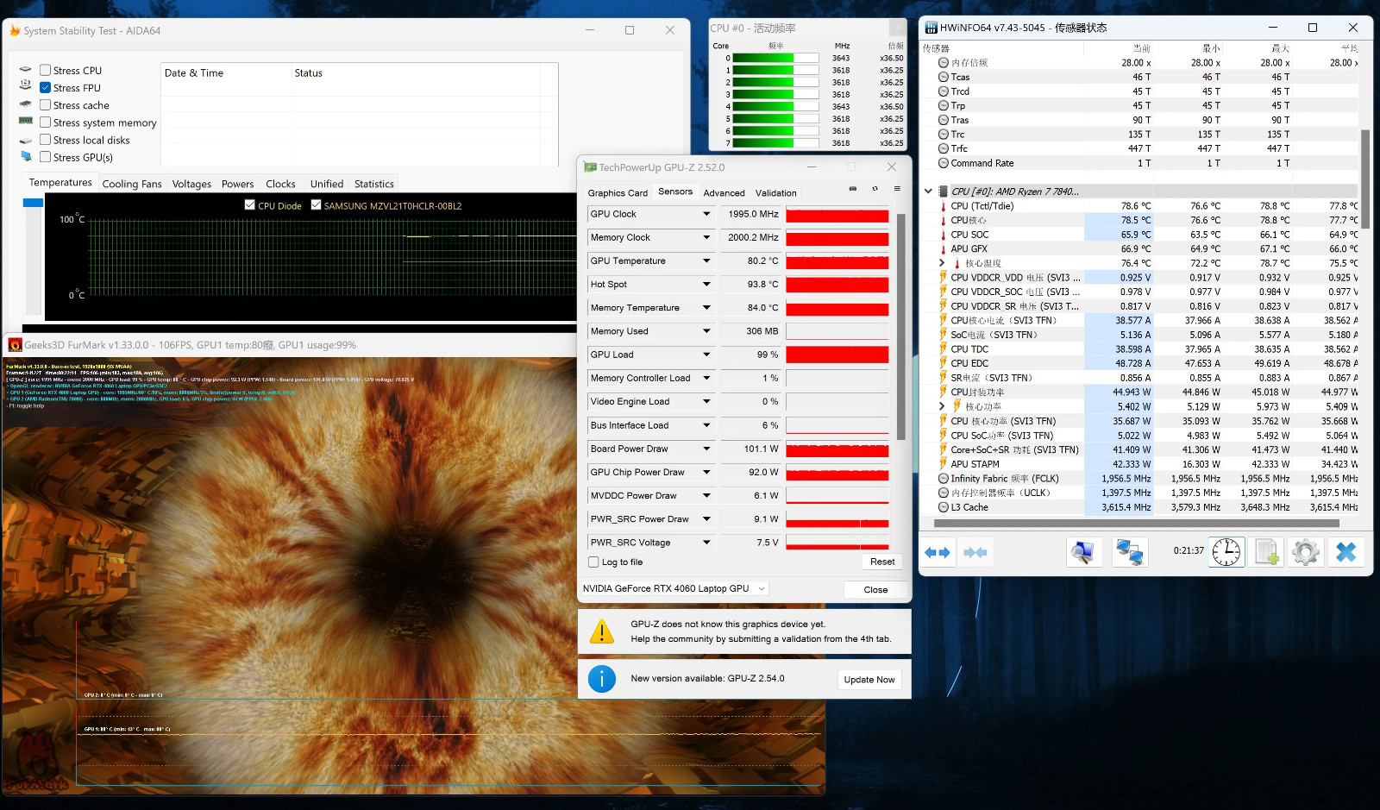The height and width of the screenshot is (810, 1380).
Task: Reset the HWiNFO timer clock icon
Action: [x=1226, y=552]
